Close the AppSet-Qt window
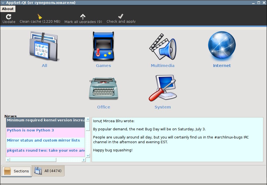 point(264,3)
